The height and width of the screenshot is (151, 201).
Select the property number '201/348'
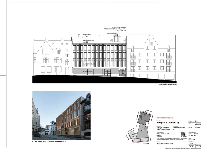click(197, 127)
